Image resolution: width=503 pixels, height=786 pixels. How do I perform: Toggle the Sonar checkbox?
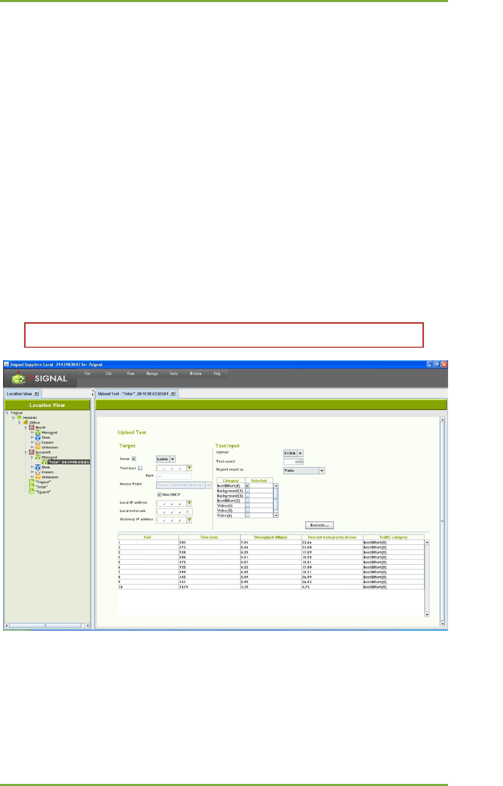tap(134, 459)
